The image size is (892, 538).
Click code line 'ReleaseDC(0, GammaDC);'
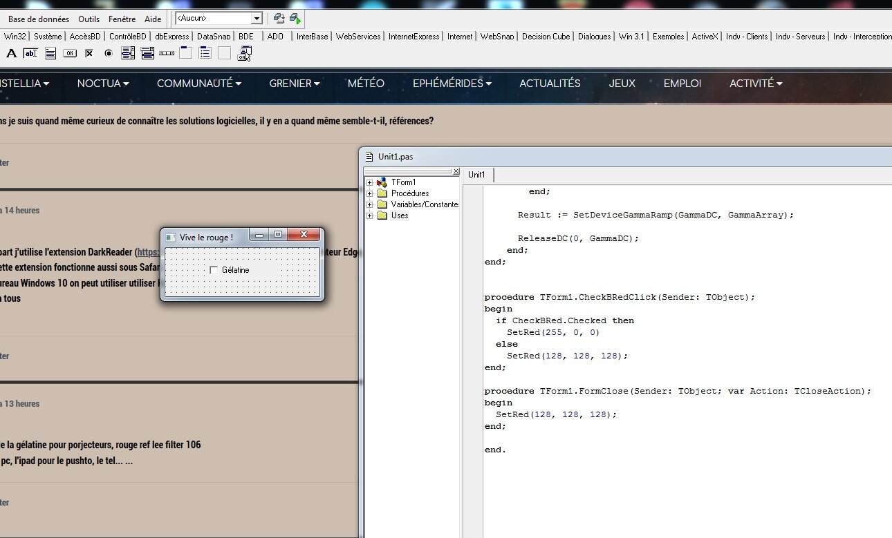(x=579, y=238)
